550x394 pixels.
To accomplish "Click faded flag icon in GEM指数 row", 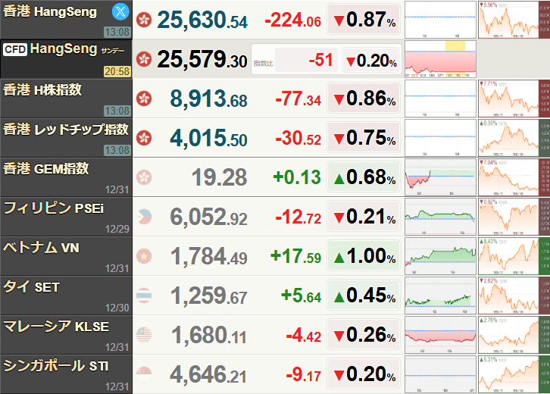I will (144, 177).
